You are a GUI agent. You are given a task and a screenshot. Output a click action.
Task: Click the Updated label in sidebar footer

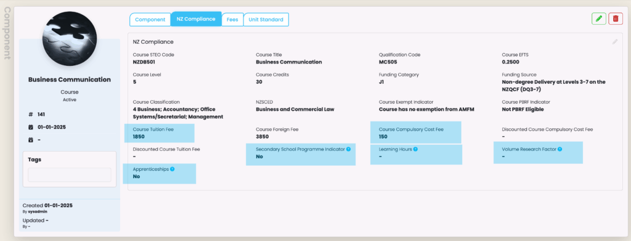34,221
